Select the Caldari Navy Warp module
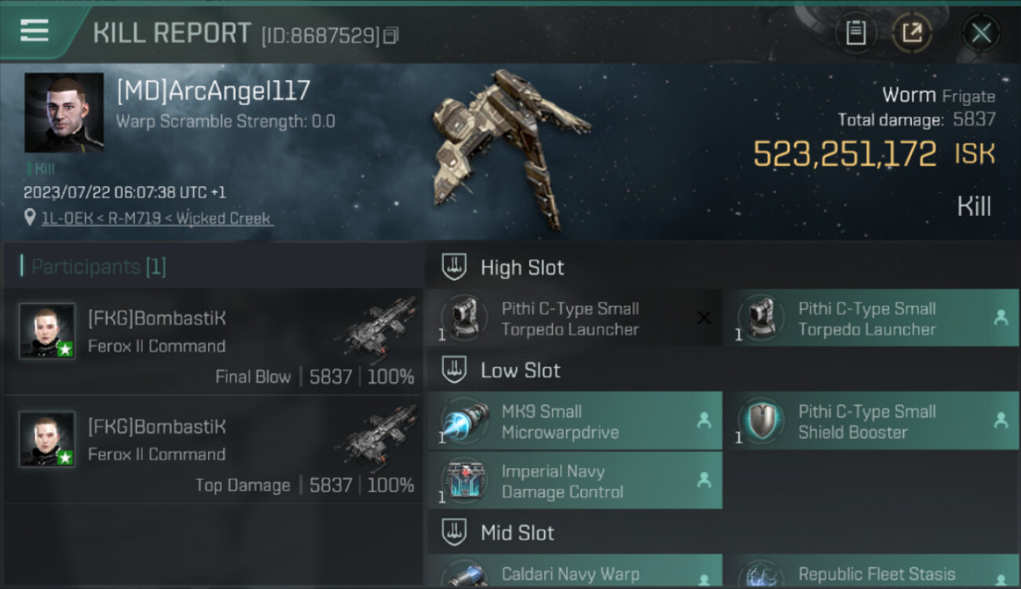 point(574,572)
